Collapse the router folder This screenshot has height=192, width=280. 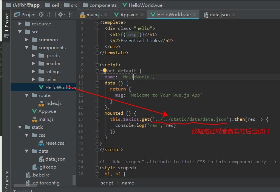[x=26, y=95]
